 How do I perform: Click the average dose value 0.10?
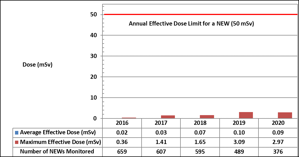[239, 132]
